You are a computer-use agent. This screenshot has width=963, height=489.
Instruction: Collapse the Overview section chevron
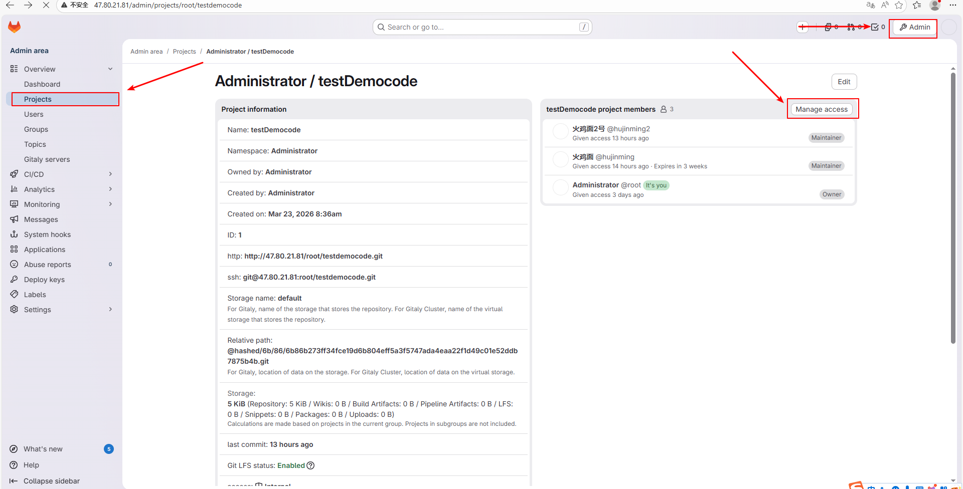coord(110,69)
